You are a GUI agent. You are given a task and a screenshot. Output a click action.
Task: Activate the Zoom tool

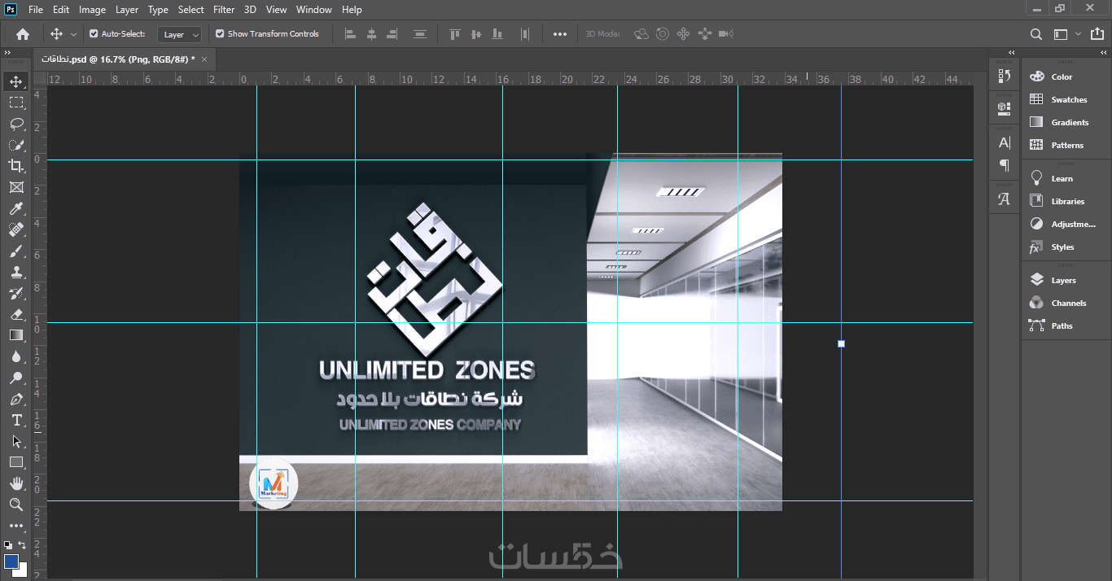16,505
